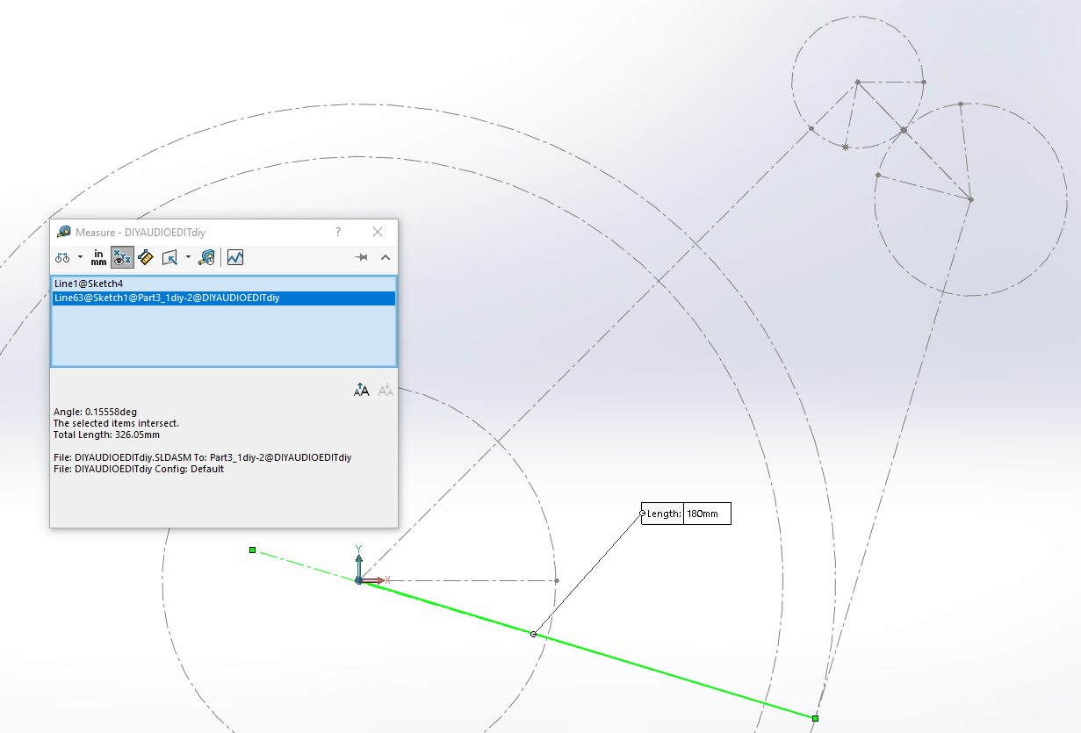Pin the Measure dialog with pushpin
The height and width of the screenshot is (733, 1081).
[x=361, y=257]
